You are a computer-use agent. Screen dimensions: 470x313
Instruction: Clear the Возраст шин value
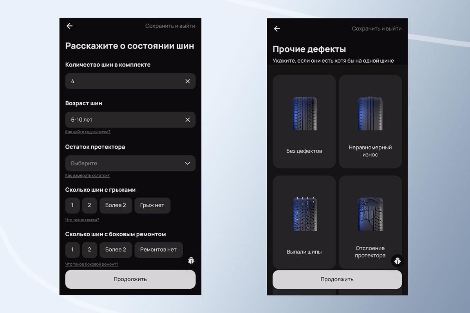(187, 120)
